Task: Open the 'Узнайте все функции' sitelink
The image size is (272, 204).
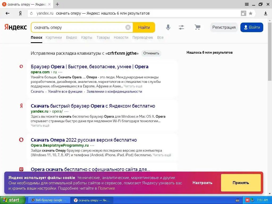Action: (65, 91)
